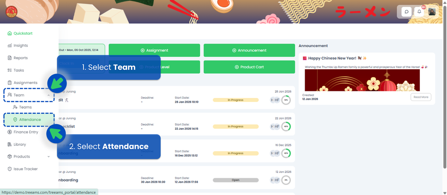
Task: Select Attendance under Team
Action: tap(30, 119)
